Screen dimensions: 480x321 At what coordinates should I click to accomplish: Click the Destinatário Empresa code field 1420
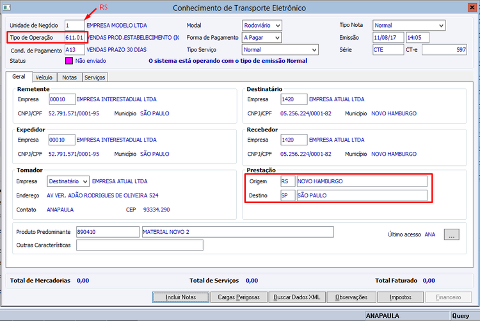coord(294,99)
